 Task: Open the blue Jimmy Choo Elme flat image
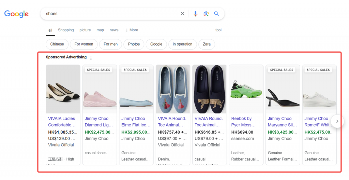(x=136, y=89)
